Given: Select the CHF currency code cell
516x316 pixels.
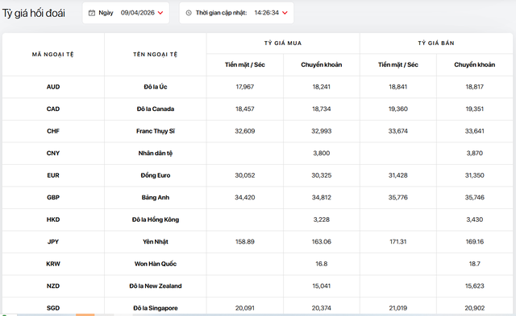Looking at the screenshot, I should (53, 131).
